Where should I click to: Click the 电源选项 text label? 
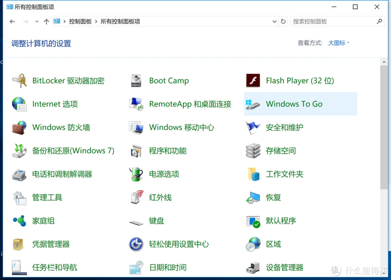click(164, 174)
